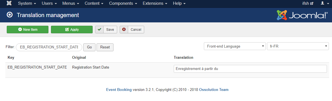Open the Content menu
332x101 pixels.
pyautogui.click(x=94, y=3)
